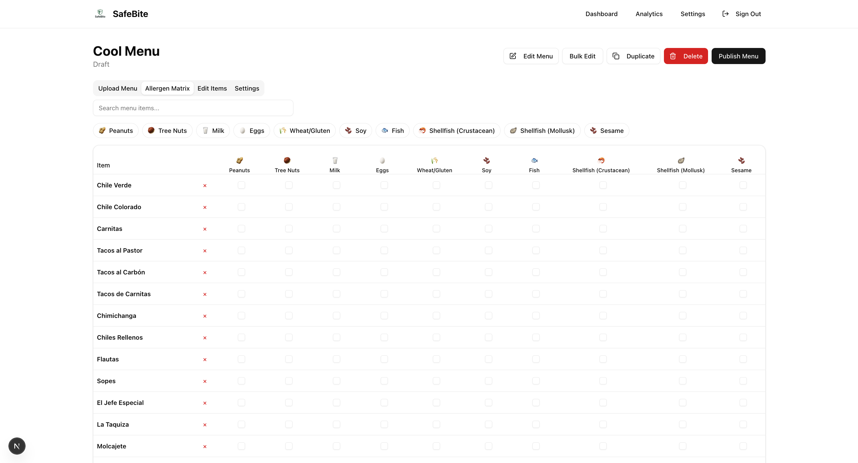The height and width of the screenshot is (463, 858).
Task: Remove the Carnitas item via red X
Action: coord(205,229)
